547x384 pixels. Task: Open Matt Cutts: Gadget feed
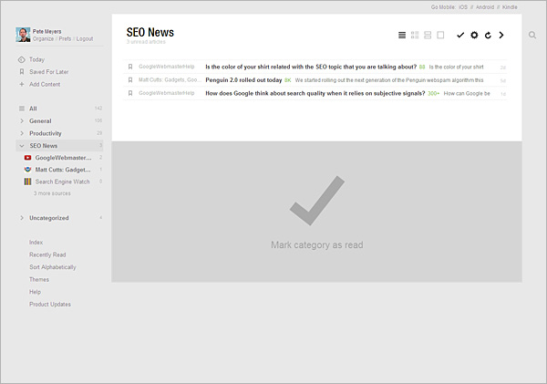point(63,170)
